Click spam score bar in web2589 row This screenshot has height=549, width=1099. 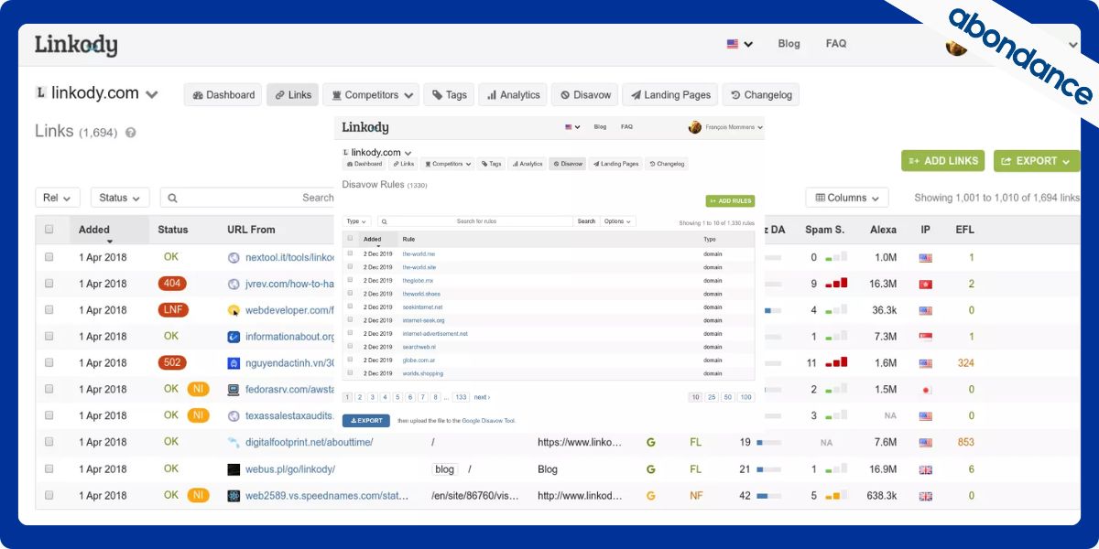click(x=835, y=496)
